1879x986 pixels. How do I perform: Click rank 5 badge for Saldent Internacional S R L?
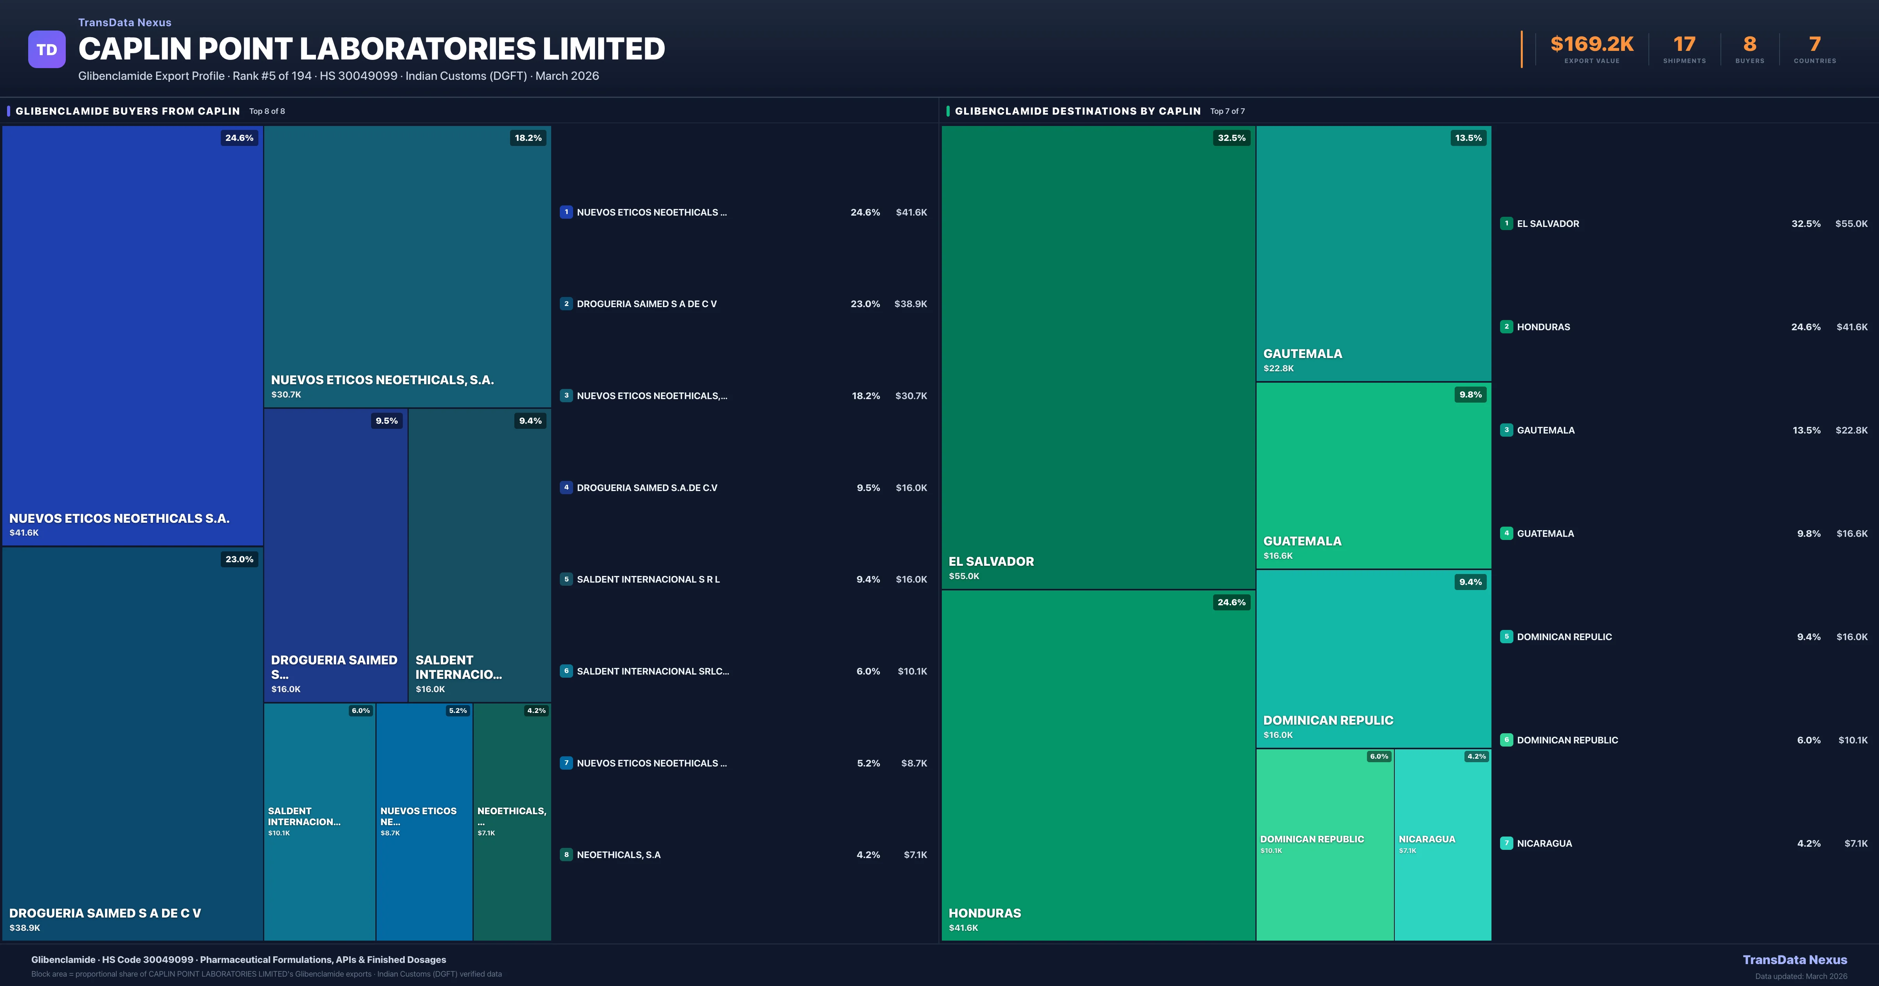[x=566, y=580]
